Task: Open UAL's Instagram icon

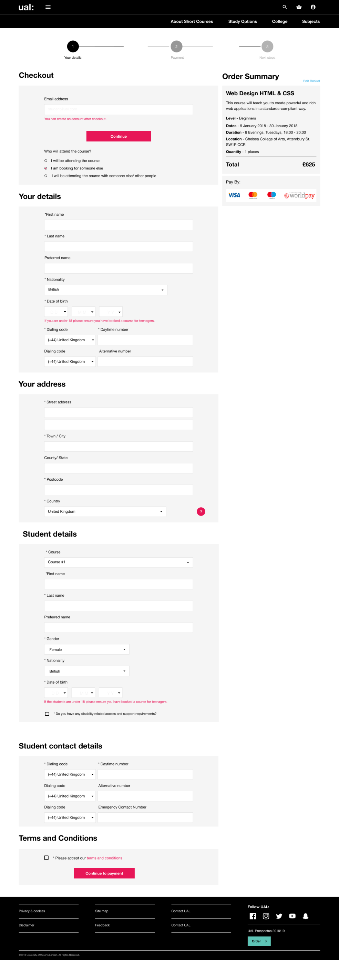Action: point(266,916)
